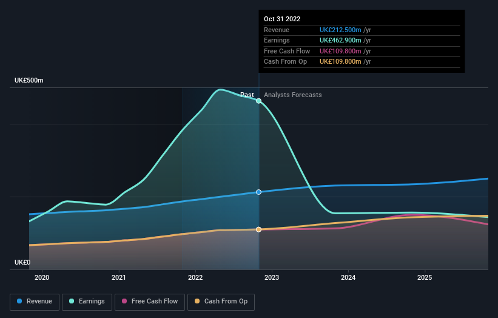Click the Earnings data point marker
This screenshot has width=498, height=318.
pyautogui.click(x=259, y=101)
